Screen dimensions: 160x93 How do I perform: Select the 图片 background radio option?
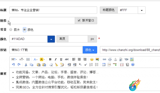pos(11,29)
